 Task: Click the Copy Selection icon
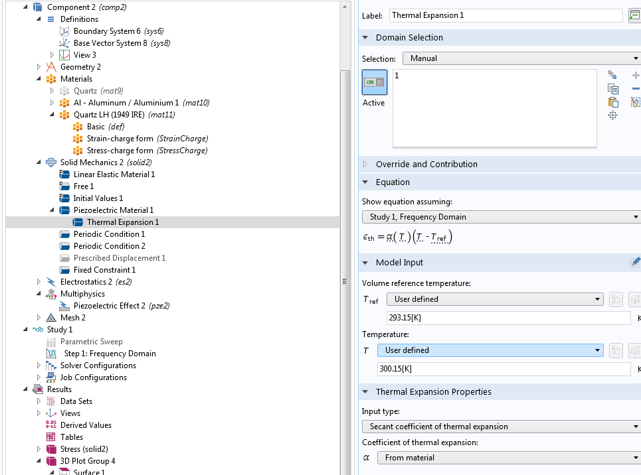point(613,89)
